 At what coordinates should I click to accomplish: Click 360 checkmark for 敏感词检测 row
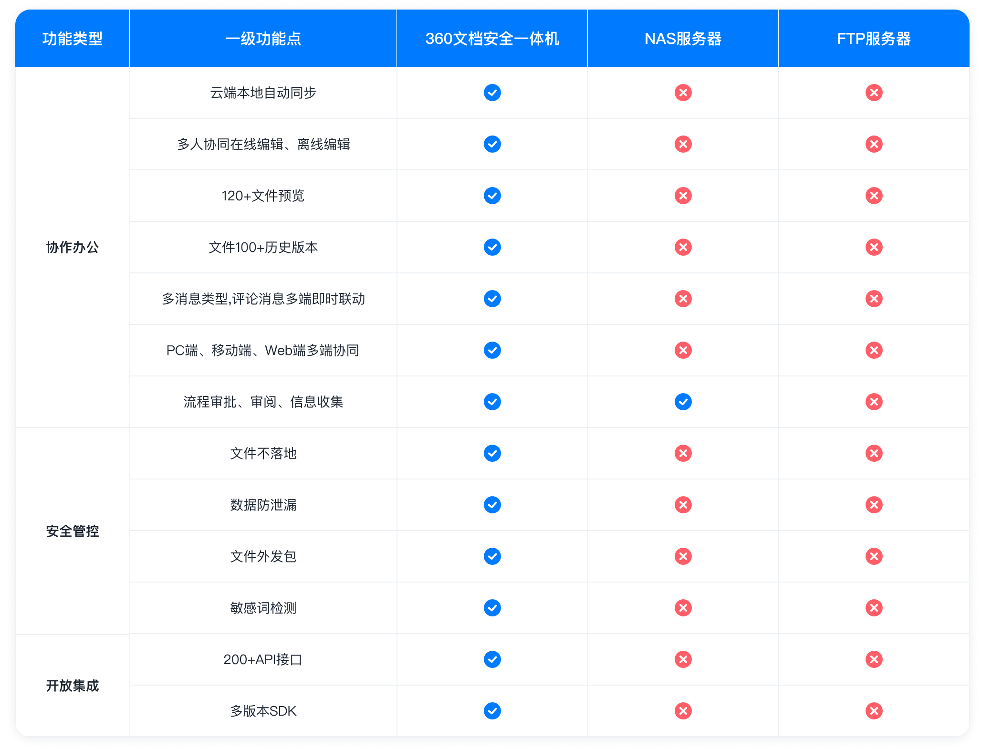click(x=492, y=608)
